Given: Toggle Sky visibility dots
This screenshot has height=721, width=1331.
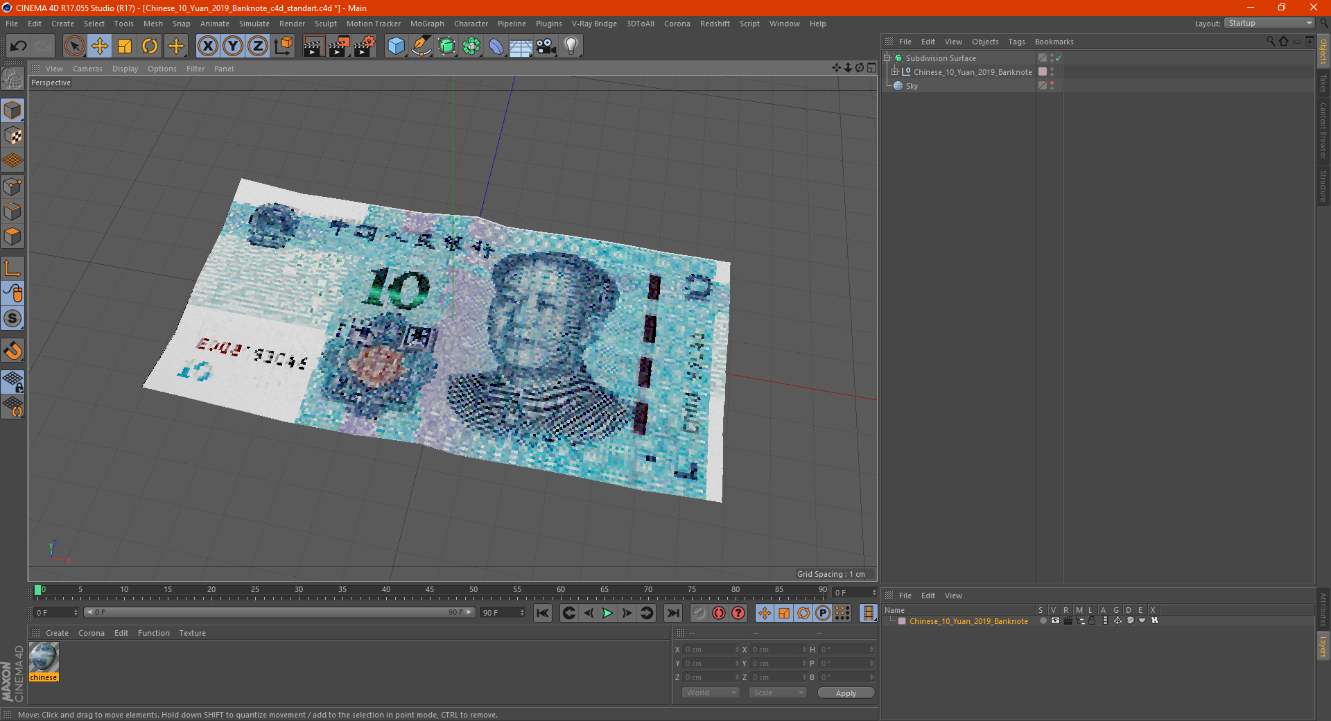Looking at the screenshot, I should [1052, 86].
